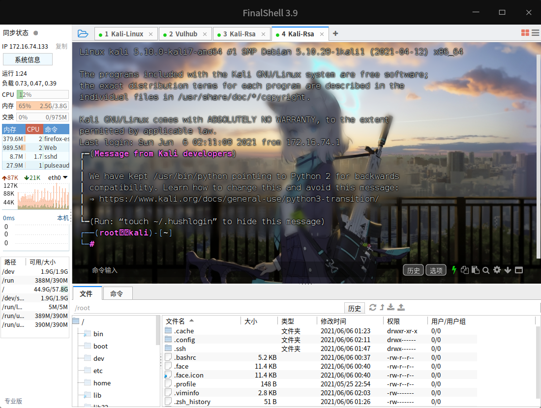The width and height of the screenshot is (541, 408).
Task: Go to the parent directory with up-arrow icon
Action: coord(382,307)
